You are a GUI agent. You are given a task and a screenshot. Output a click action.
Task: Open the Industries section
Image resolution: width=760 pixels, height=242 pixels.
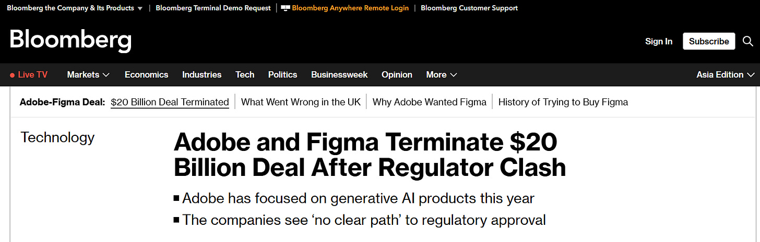(201, 75)
